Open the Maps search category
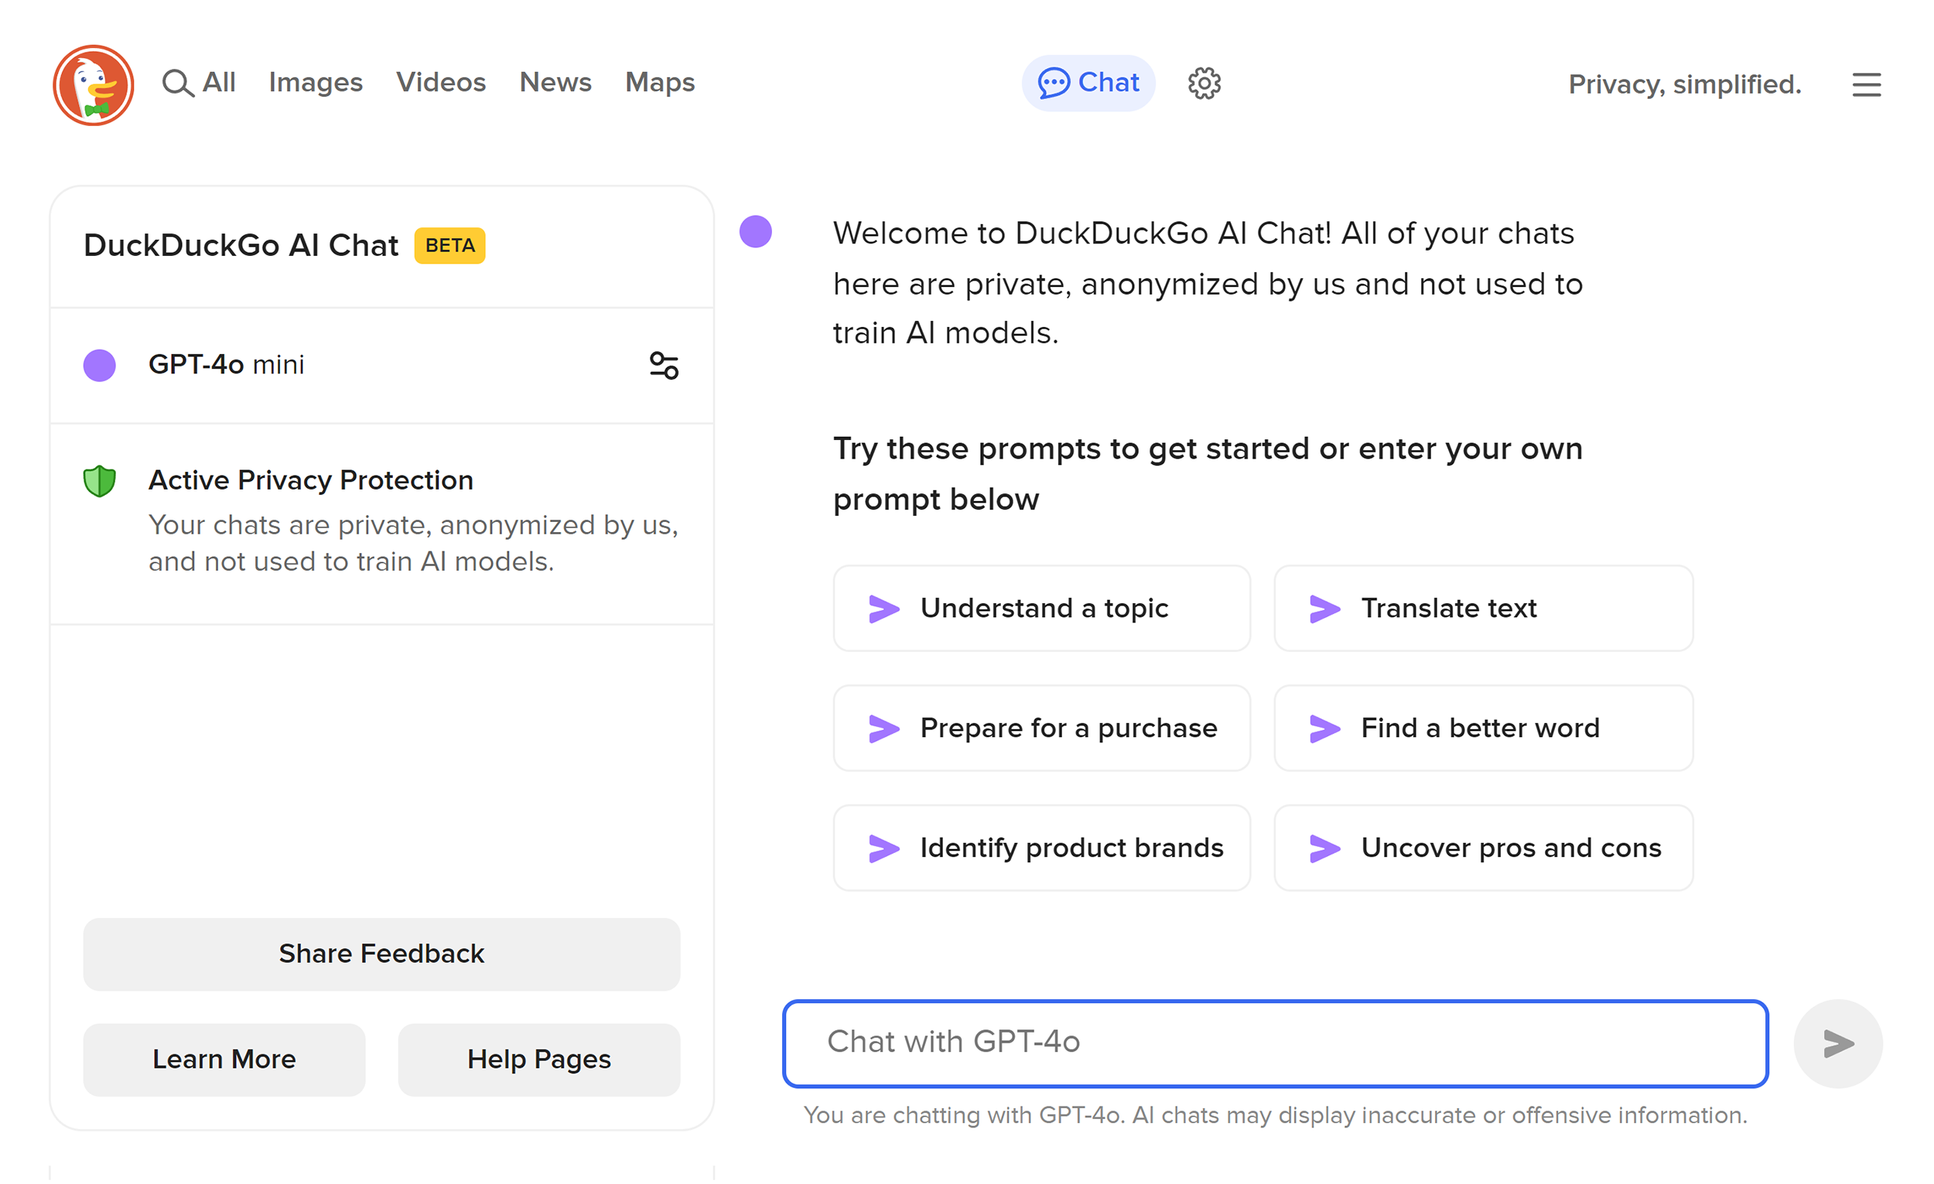 pos(659,83)
